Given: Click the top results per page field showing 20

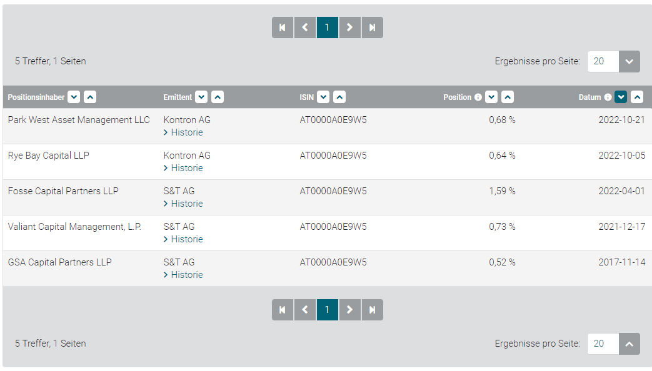Looking at the screenshot, I should click(603, 61).
